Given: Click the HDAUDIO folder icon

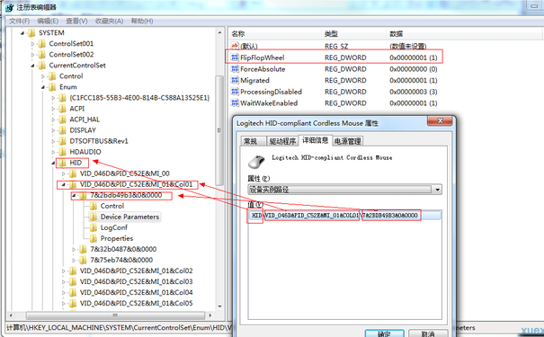Looking at the screenshot, I should (62, 152).
